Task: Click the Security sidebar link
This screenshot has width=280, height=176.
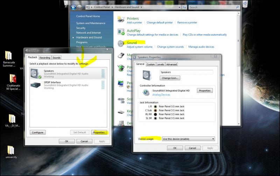Action: [81, 28]
